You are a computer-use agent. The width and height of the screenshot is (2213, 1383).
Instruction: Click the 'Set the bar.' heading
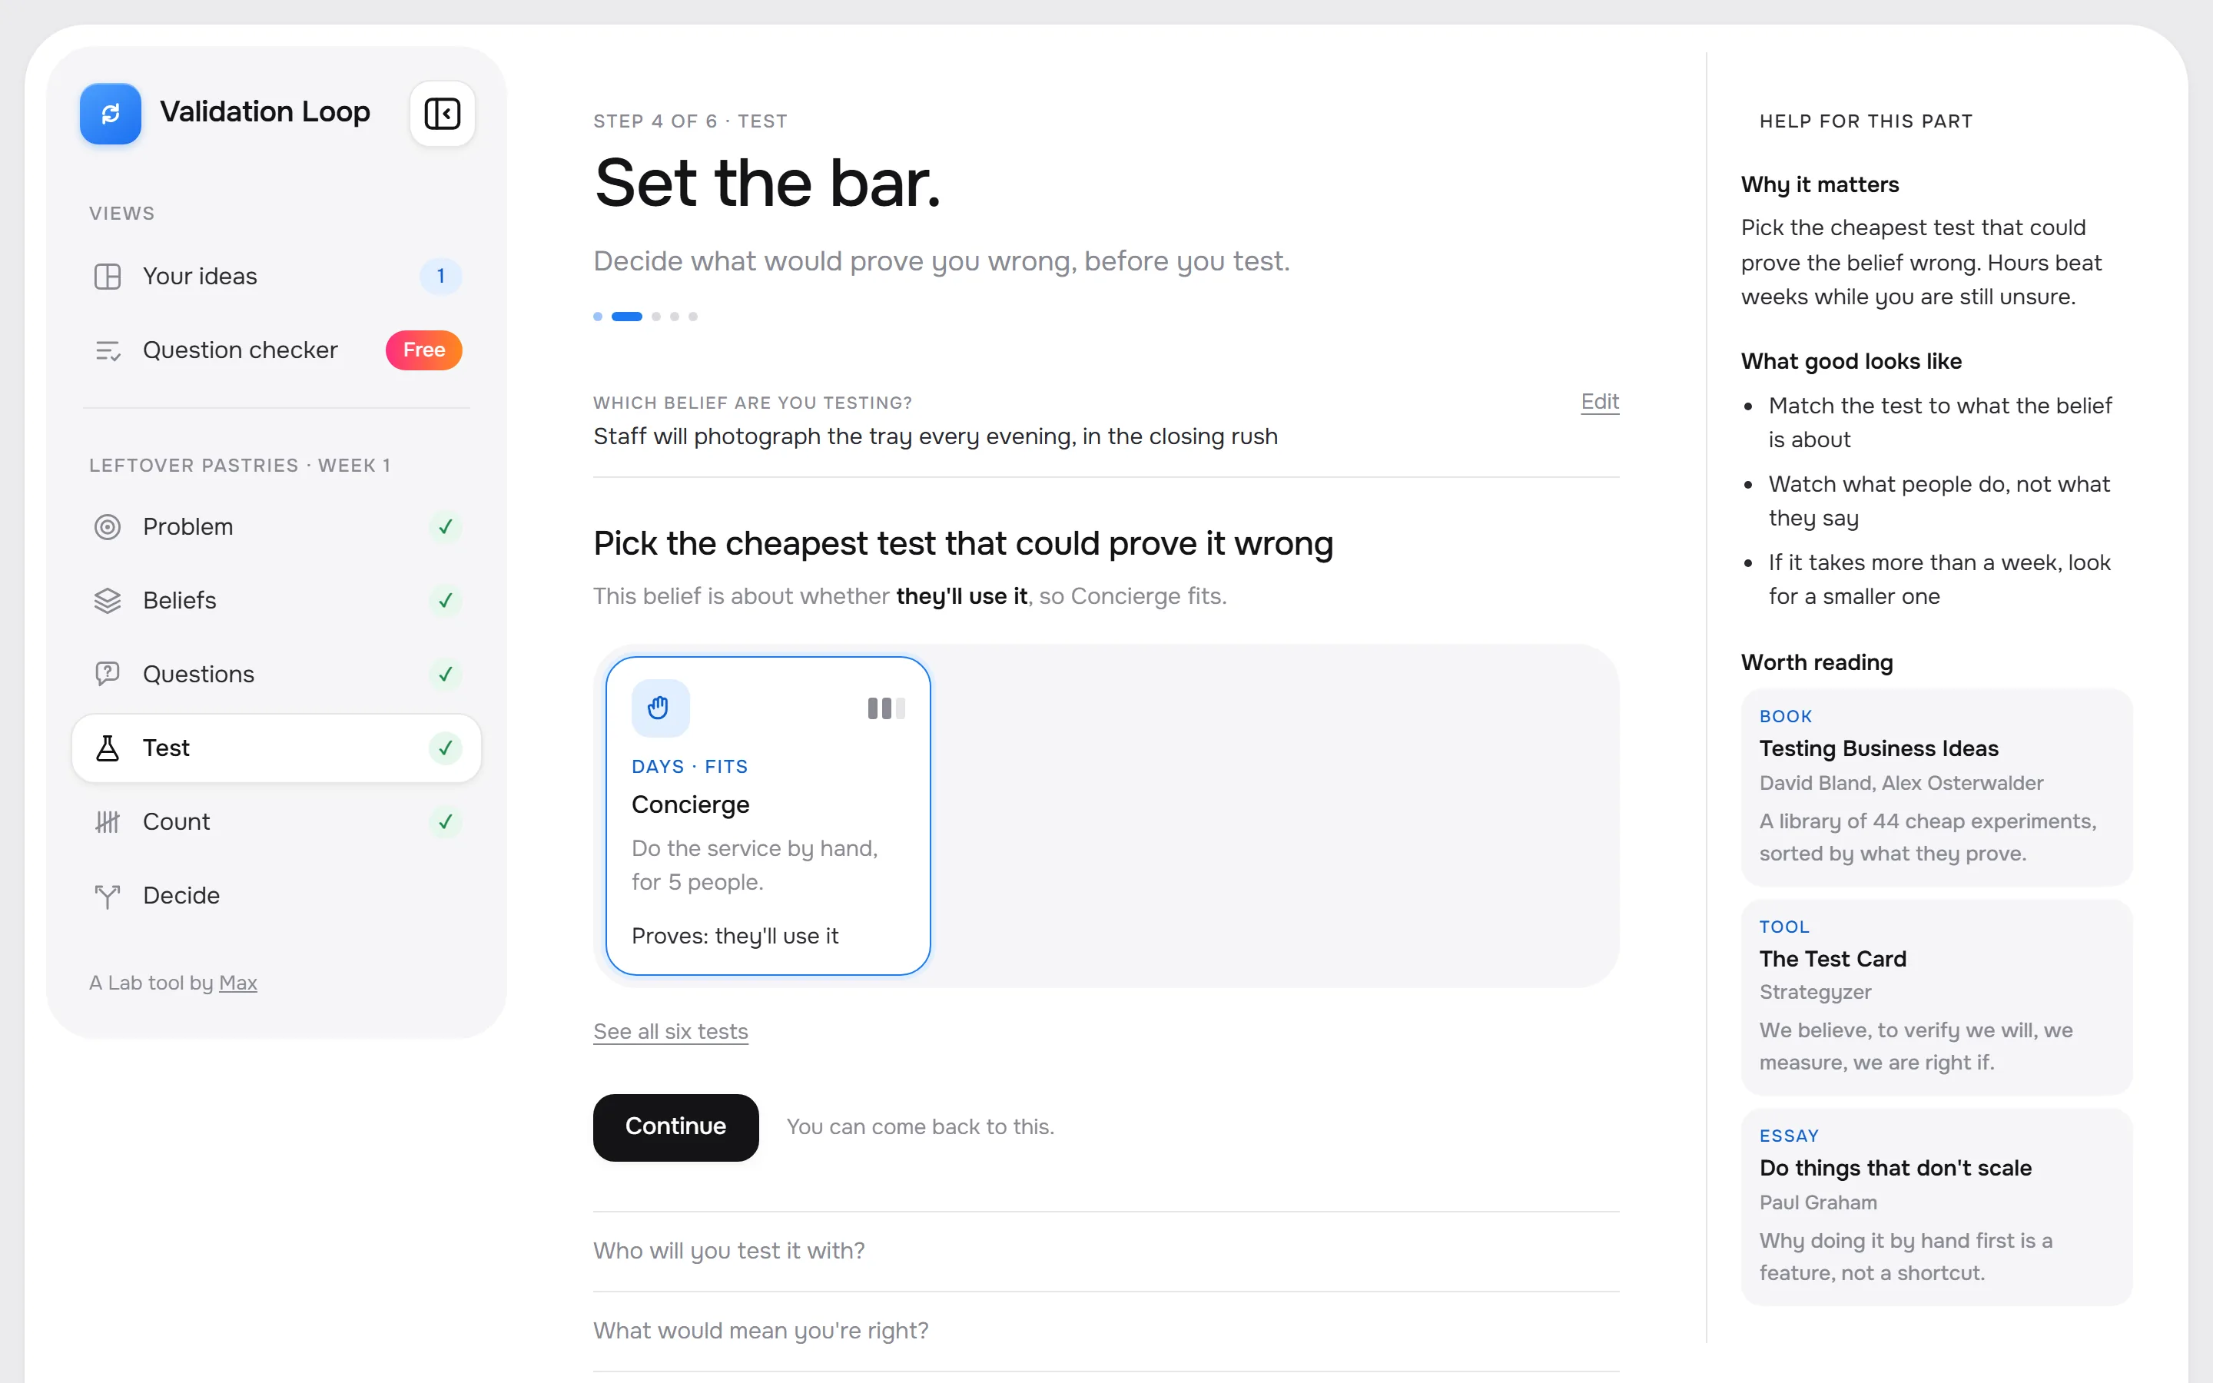[x=767, y=183]
